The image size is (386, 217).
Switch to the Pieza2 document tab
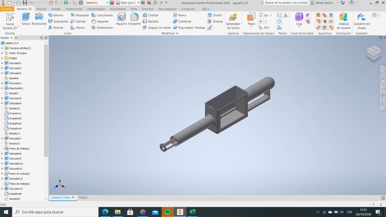(x=83, y=197)
